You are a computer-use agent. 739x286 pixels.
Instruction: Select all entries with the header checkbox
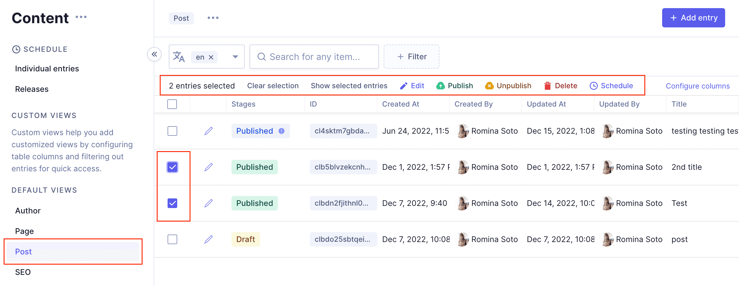172,104
